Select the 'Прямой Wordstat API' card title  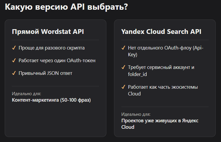[x=48, y=32]
